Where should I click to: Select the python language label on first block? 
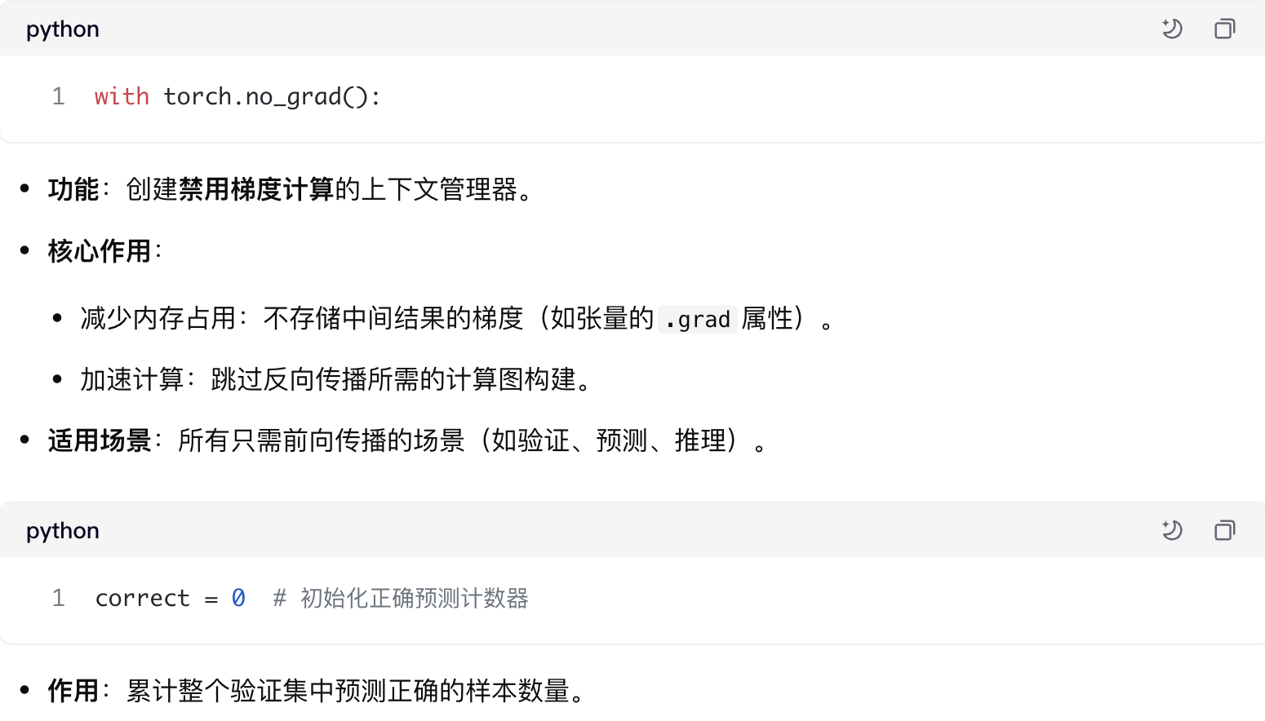[x=62, y=29]
